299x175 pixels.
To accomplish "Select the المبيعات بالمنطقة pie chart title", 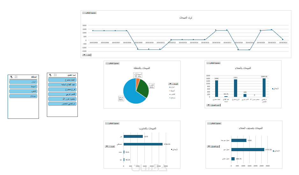I will [142, 68].
